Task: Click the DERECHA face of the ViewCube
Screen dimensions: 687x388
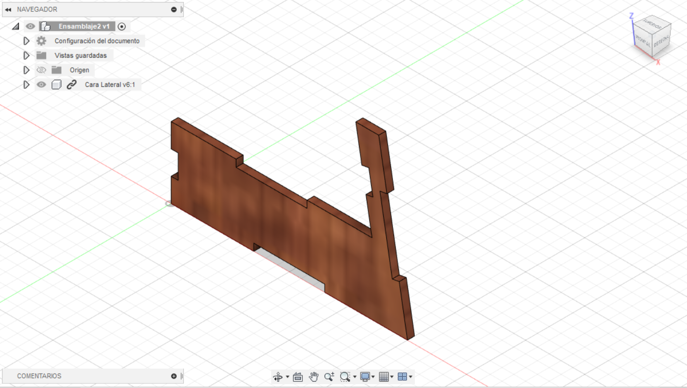Action: pyautogui.click(x=661, y=42)
